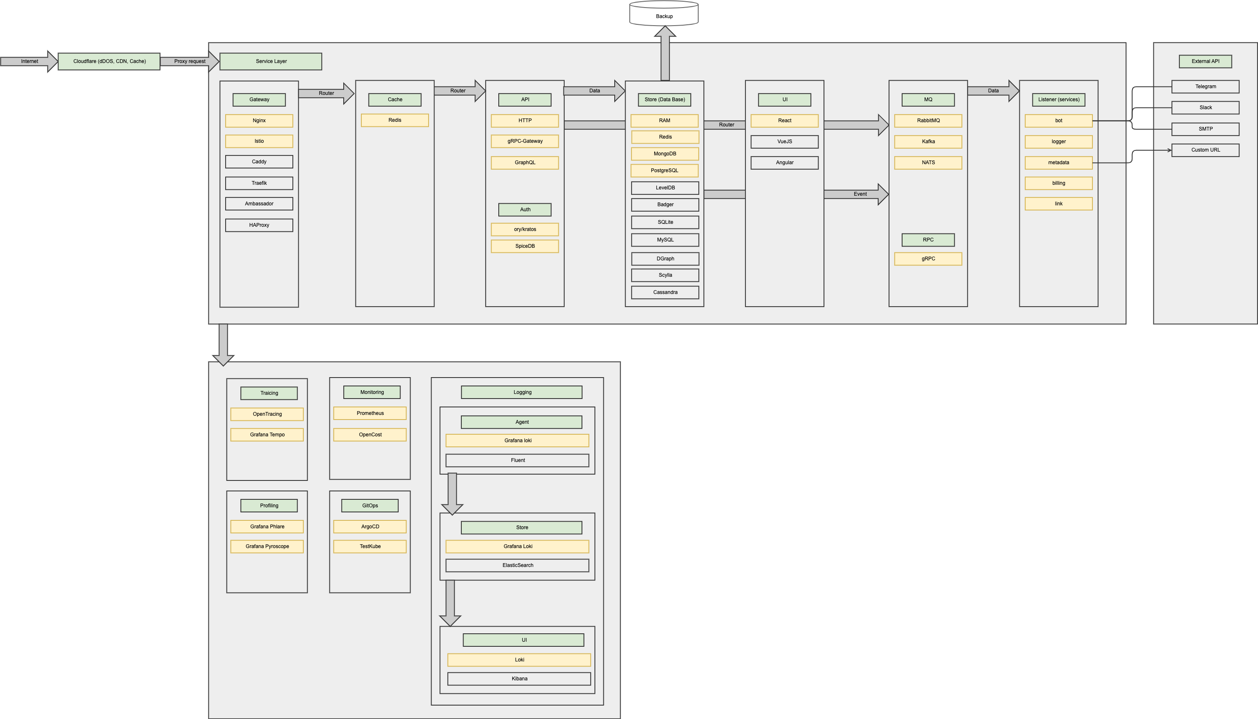Toggle the Auth section in API panel
Screen dimensions: 1258x719
point(525,209)
